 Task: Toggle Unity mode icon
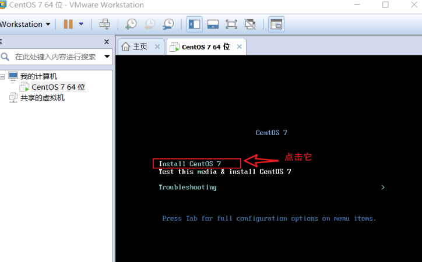[x=250, y=24]
